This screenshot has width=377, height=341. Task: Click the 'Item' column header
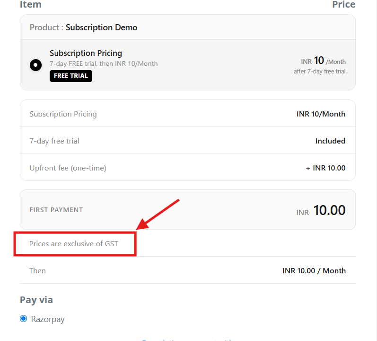(31, 5)
